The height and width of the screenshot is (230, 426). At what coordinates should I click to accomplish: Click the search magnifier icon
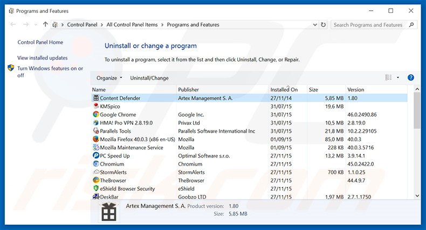(x=411, y=25)
